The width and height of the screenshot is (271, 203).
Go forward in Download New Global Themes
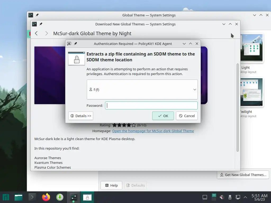coord(47,33)
